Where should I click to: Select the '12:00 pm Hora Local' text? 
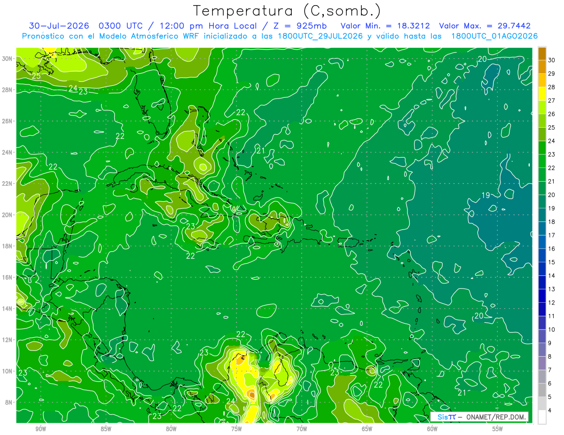(209, 26)
